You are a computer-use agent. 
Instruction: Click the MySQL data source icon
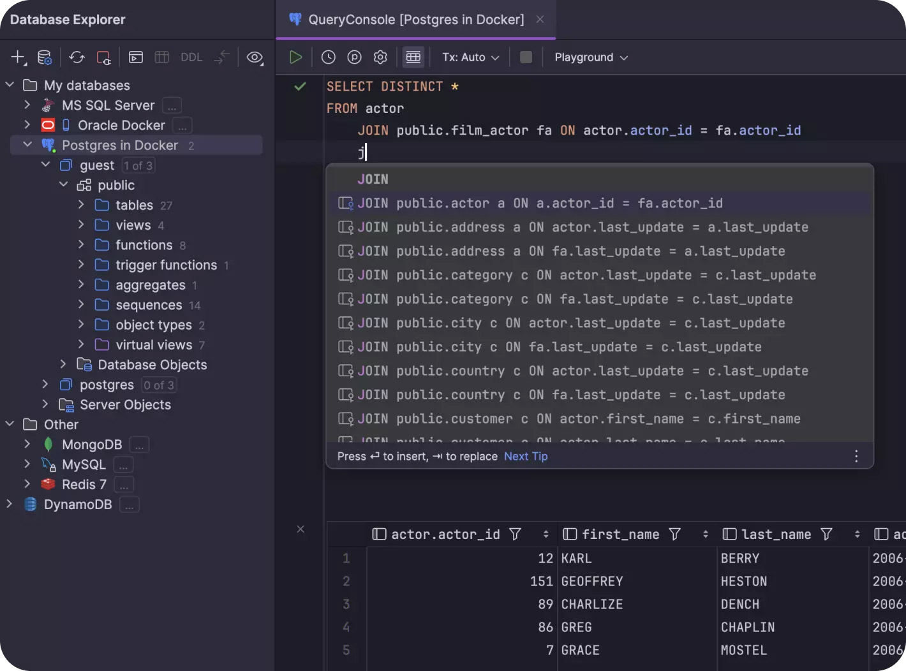[x=48, y=464]
